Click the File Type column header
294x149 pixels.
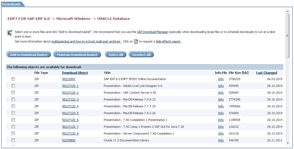tap(41, 73)
